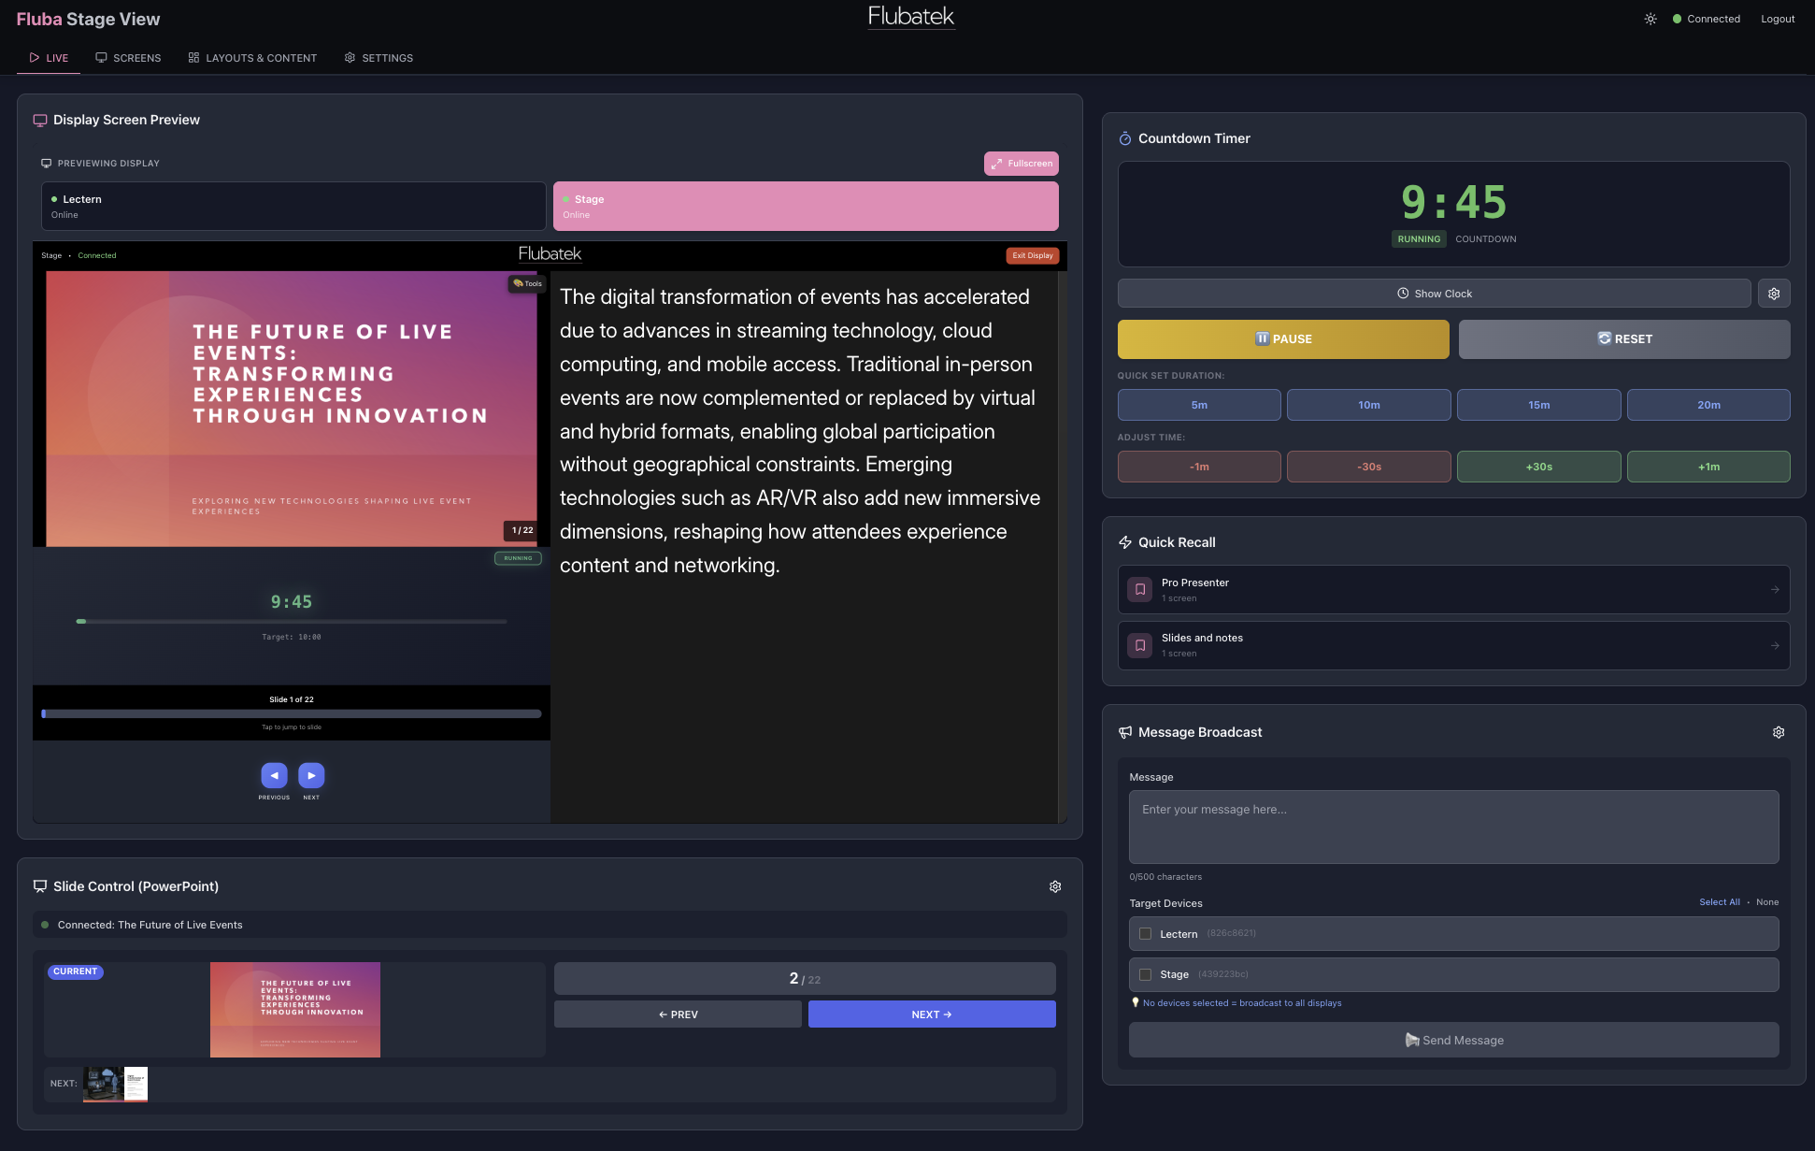The height and width of the screenshot is (1151, 1815).
Task: Select the Lectern display preview
Action: coord(293,206)
